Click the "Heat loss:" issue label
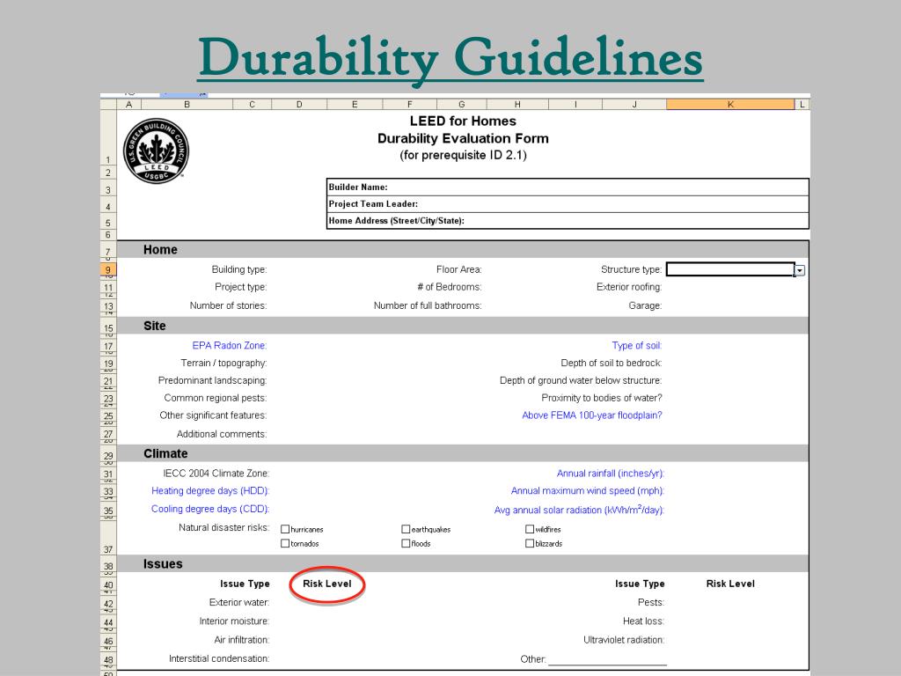The height and width of the screenshot is (676, 901). (x=643, y=621)
